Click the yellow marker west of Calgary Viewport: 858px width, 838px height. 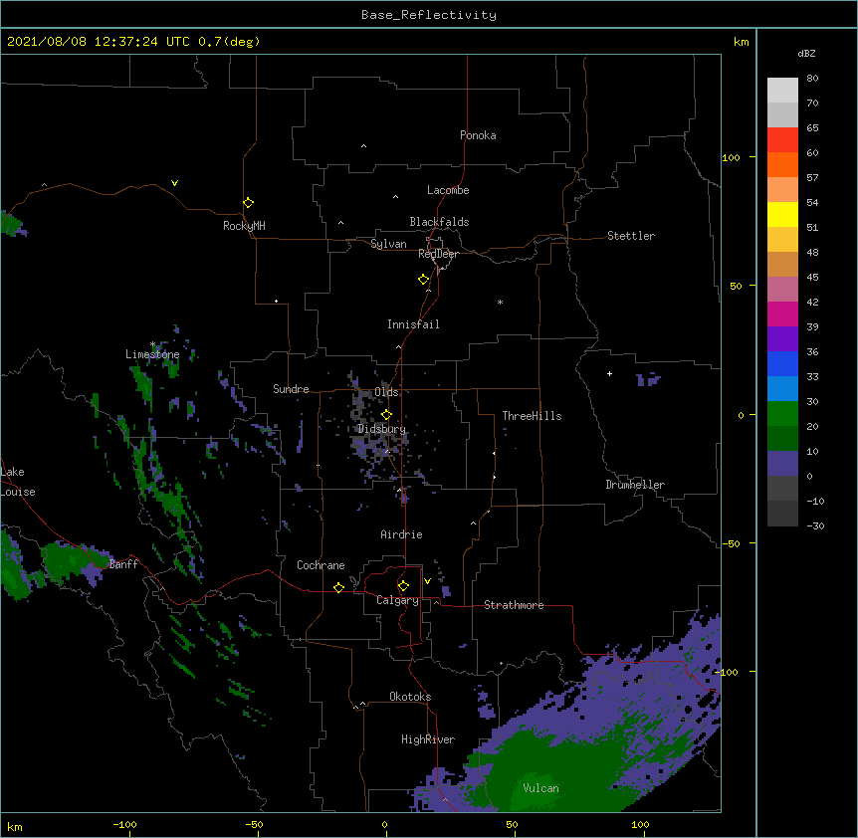[338, 587]
